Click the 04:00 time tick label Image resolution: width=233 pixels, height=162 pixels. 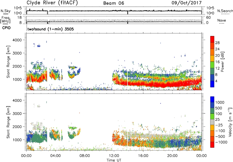point(55,156)
